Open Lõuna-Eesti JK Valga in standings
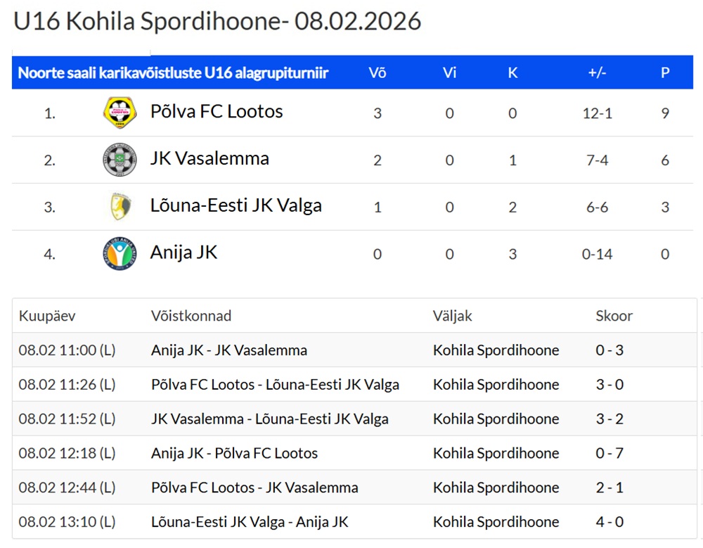703x548 pixels. (236, 206)
